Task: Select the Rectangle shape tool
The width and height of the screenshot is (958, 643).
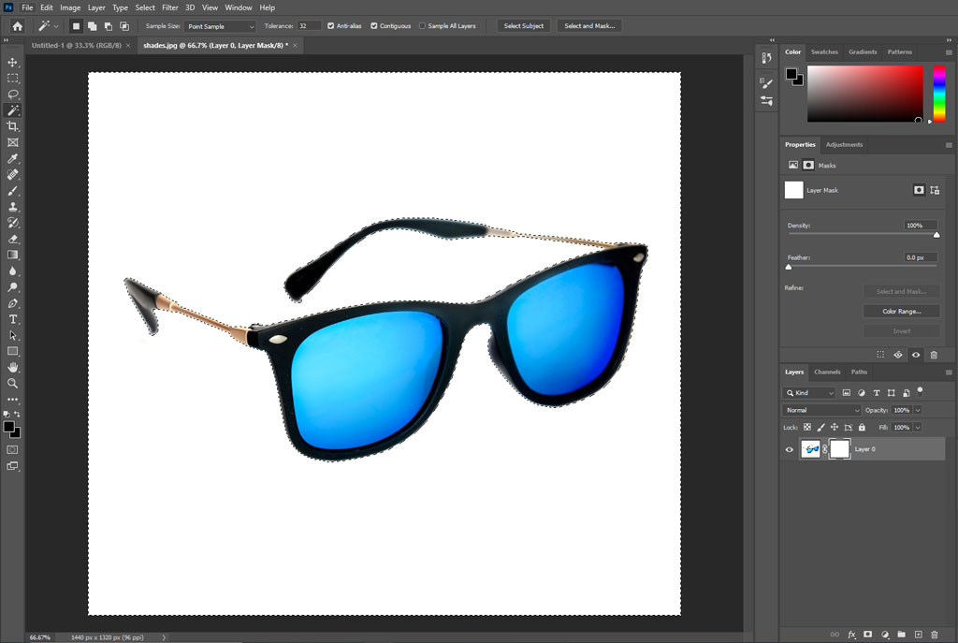Action: 12,351
